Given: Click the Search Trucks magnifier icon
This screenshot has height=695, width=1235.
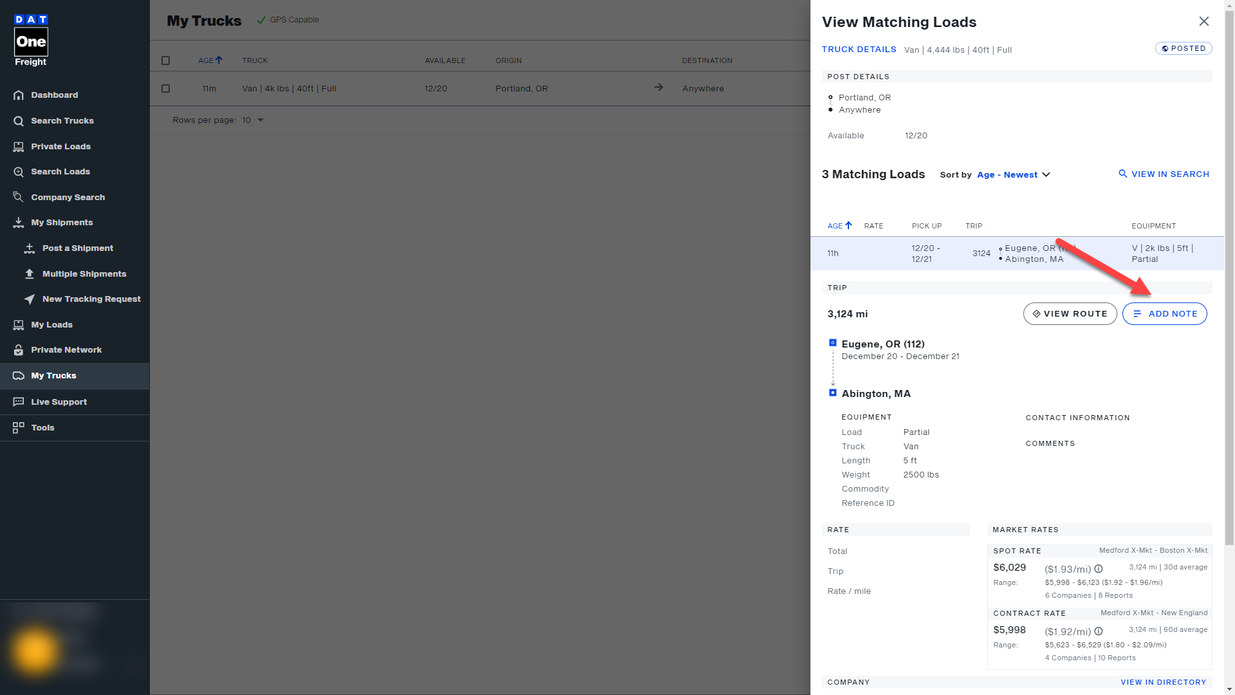Looking at the screenshot, I should (18, 121).
